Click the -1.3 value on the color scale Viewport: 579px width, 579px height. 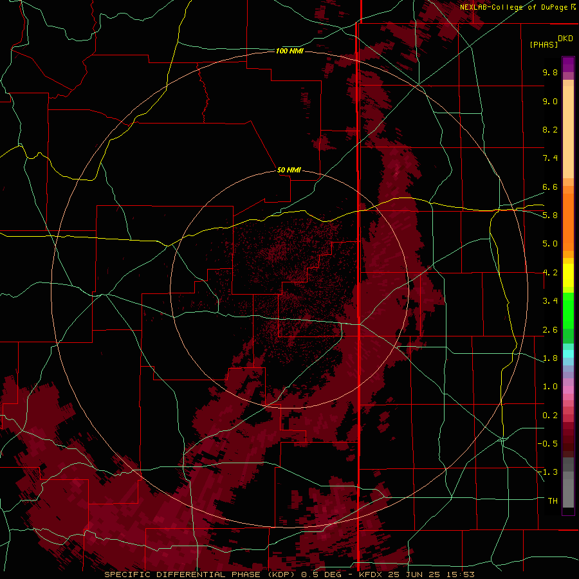tap(547, 472)
